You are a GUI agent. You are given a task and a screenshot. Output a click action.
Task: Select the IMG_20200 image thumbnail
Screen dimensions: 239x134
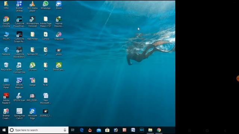tap(32, 97)
